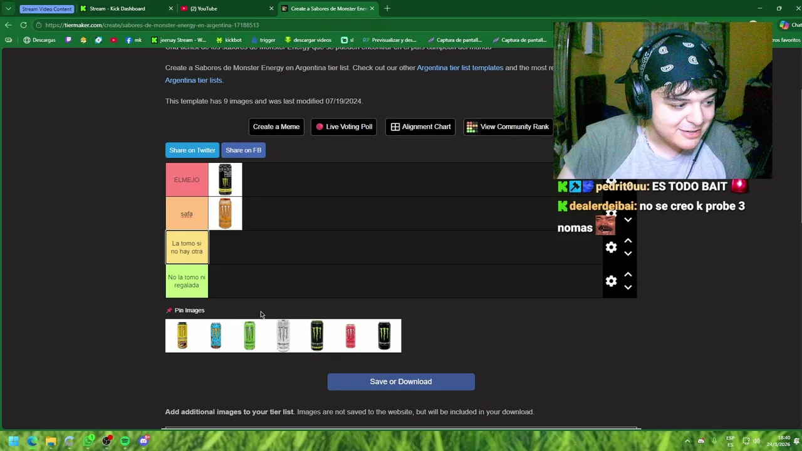This screenshot has width=802, height=451.
Task: Select the white Monster Ultra can thumbnail
Action: click(283, 336)
